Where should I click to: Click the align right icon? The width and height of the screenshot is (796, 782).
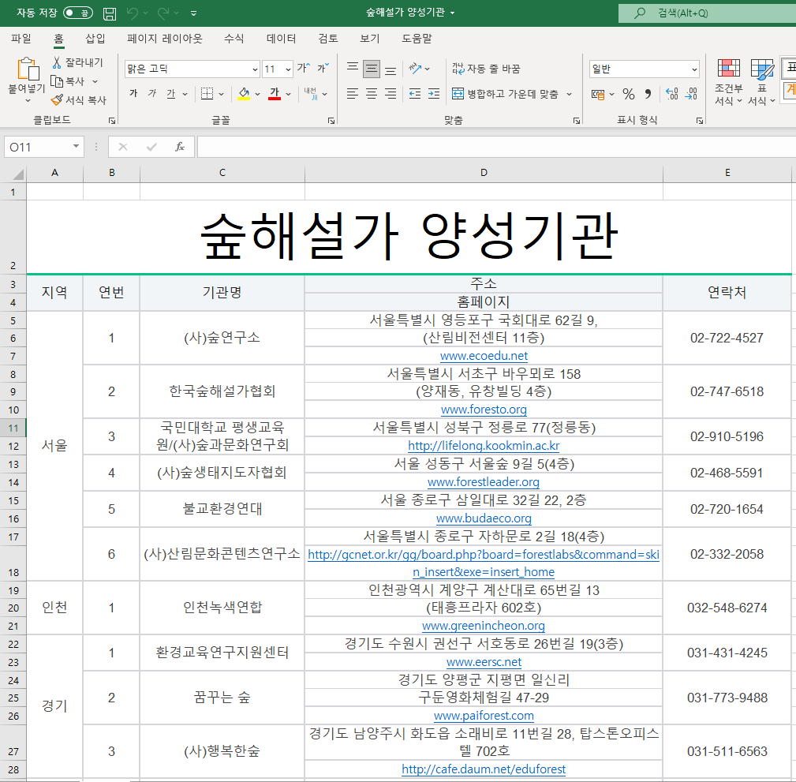tap(391, 93)
